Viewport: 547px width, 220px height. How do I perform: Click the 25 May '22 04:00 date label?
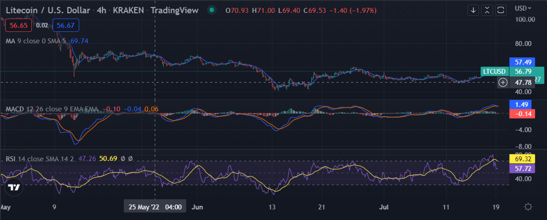[x=155, y=207]
